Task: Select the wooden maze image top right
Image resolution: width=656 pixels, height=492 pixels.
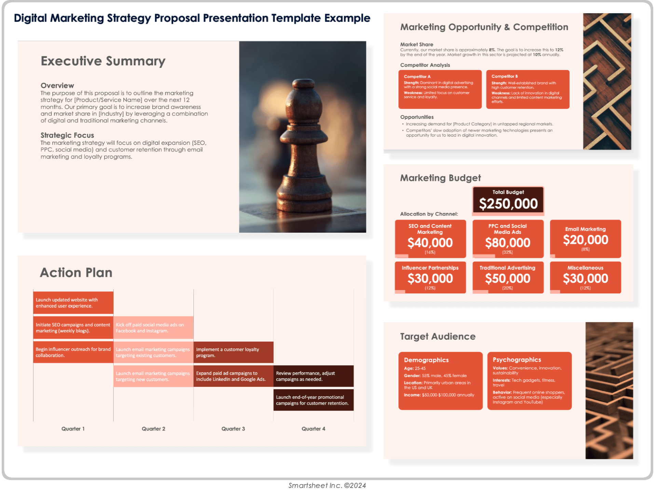Action: [607, 81]
